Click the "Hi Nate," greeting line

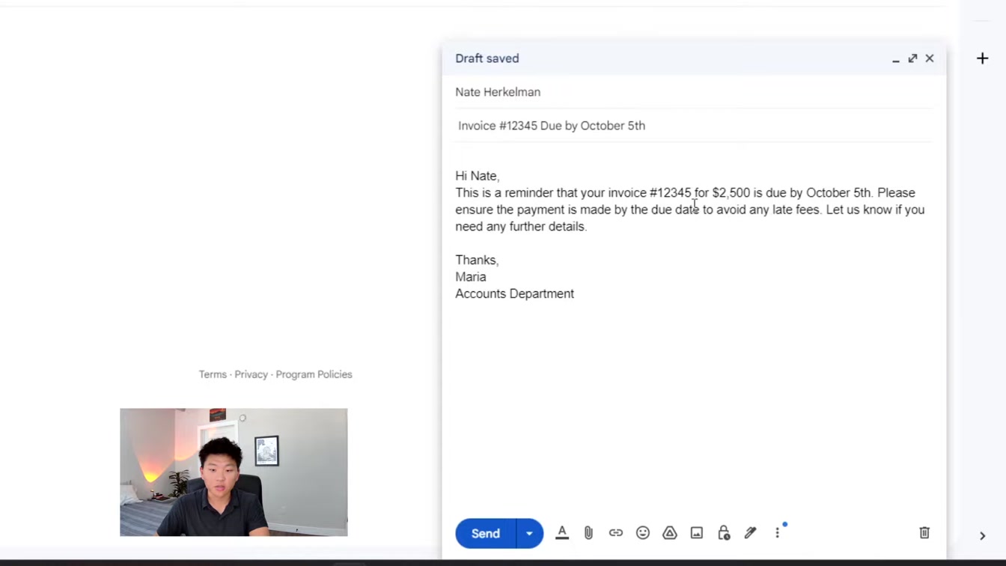(x=478, y=176)
